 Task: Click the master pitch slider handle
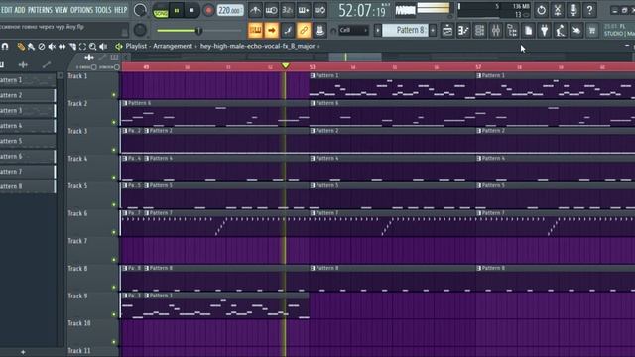[x=198, y=31]
